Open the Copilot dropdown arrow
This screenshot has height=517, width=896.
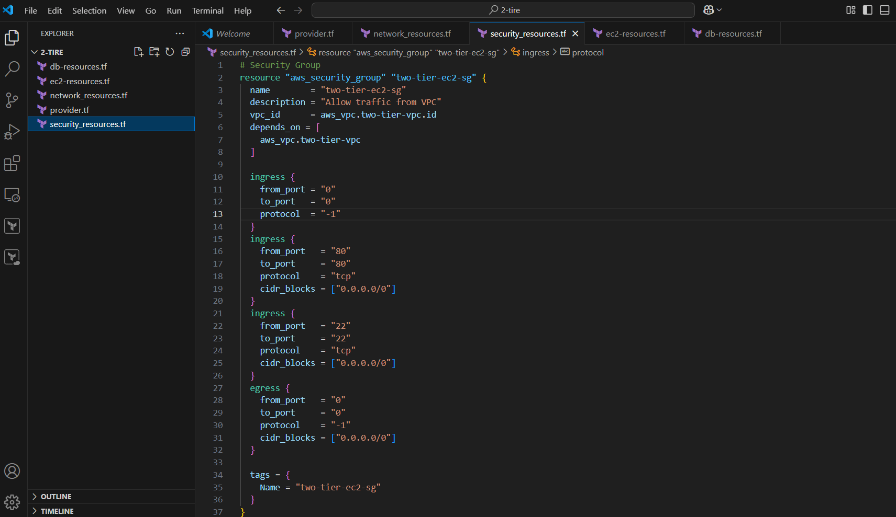719,10
